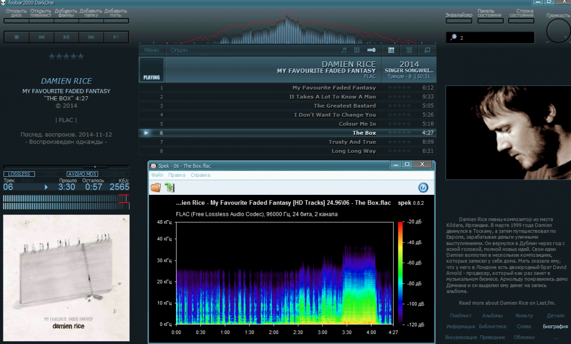Click the open file folder icon in Spek

[x=156, y=188]
